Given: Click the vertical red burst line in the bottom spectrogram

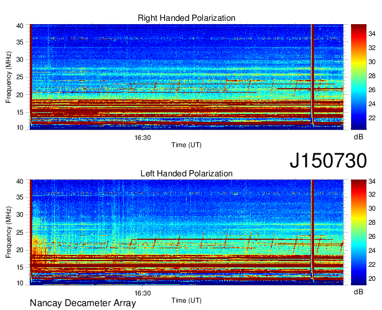Looking at the screenshot, I should [312, 229].
